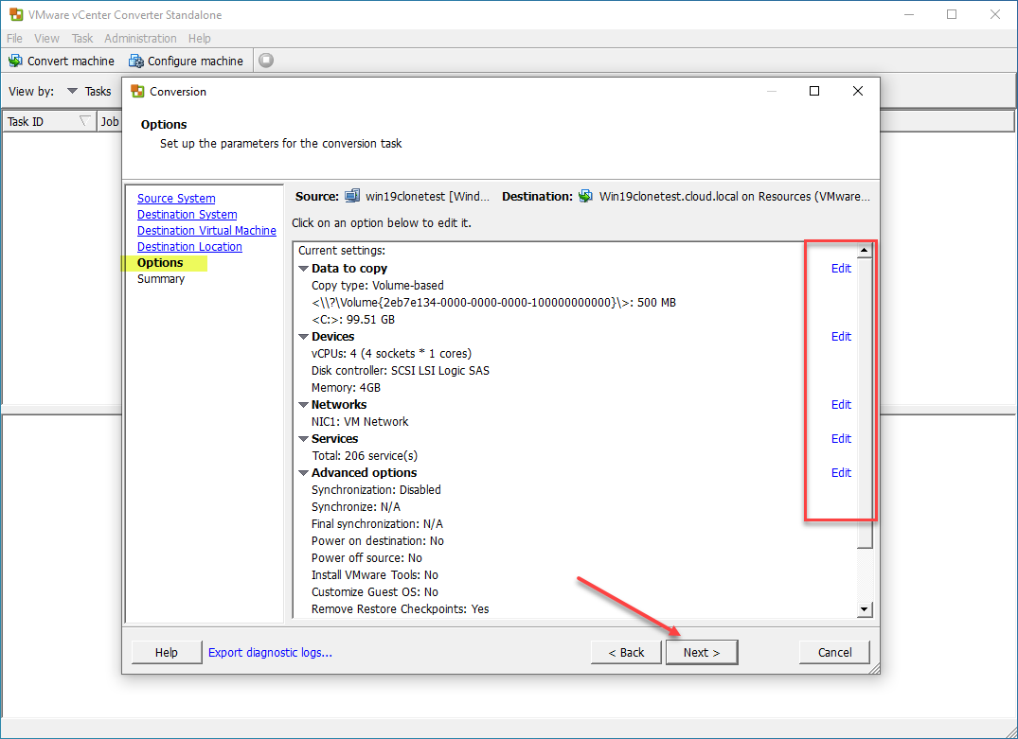
Task: Click the settings list scrollbar thumb
Action: (865, 403)
